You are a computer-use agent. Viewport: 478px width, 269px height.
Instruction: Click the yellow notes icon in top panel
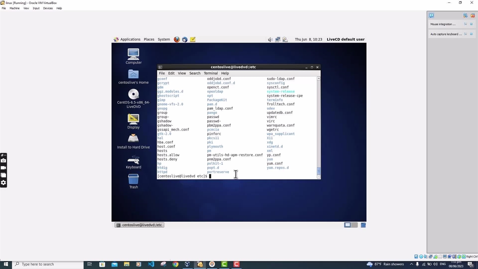[193, 39]
